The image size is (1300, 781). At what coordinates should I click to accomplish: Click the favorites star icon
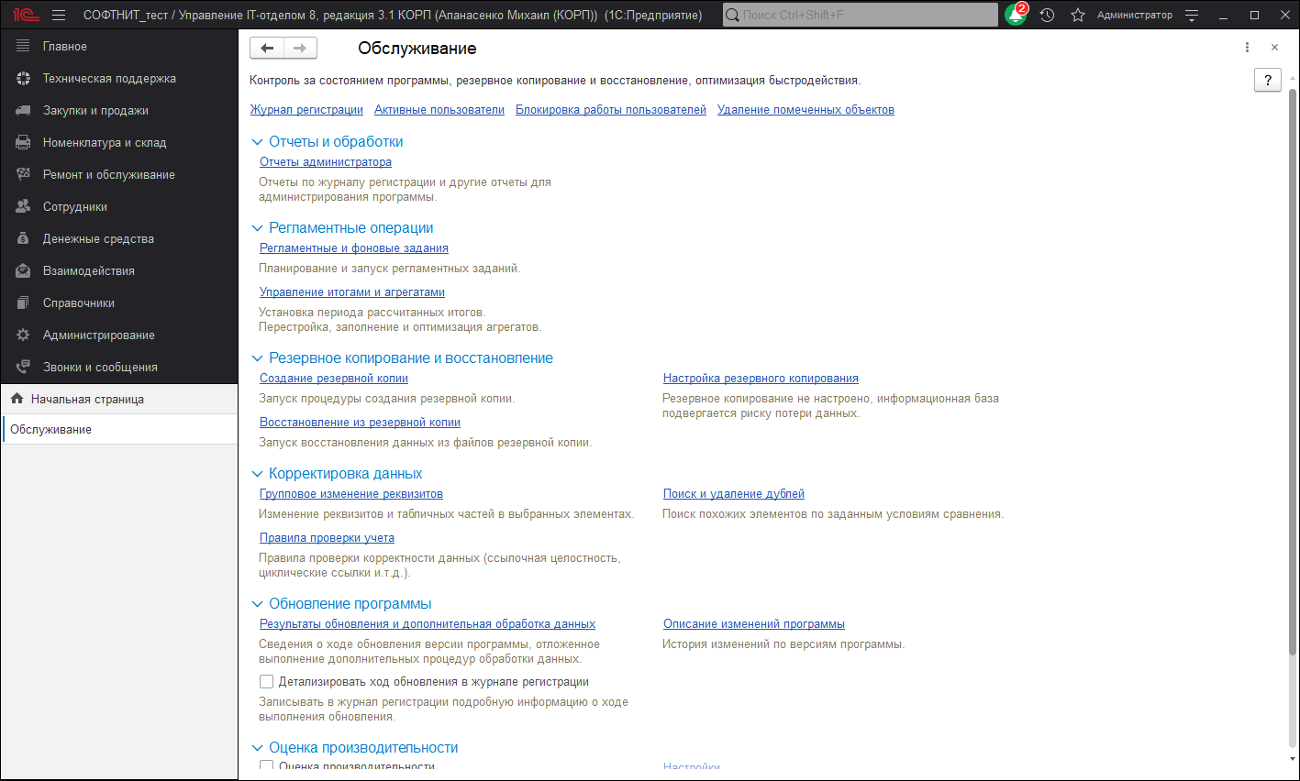pos(1078,15)
